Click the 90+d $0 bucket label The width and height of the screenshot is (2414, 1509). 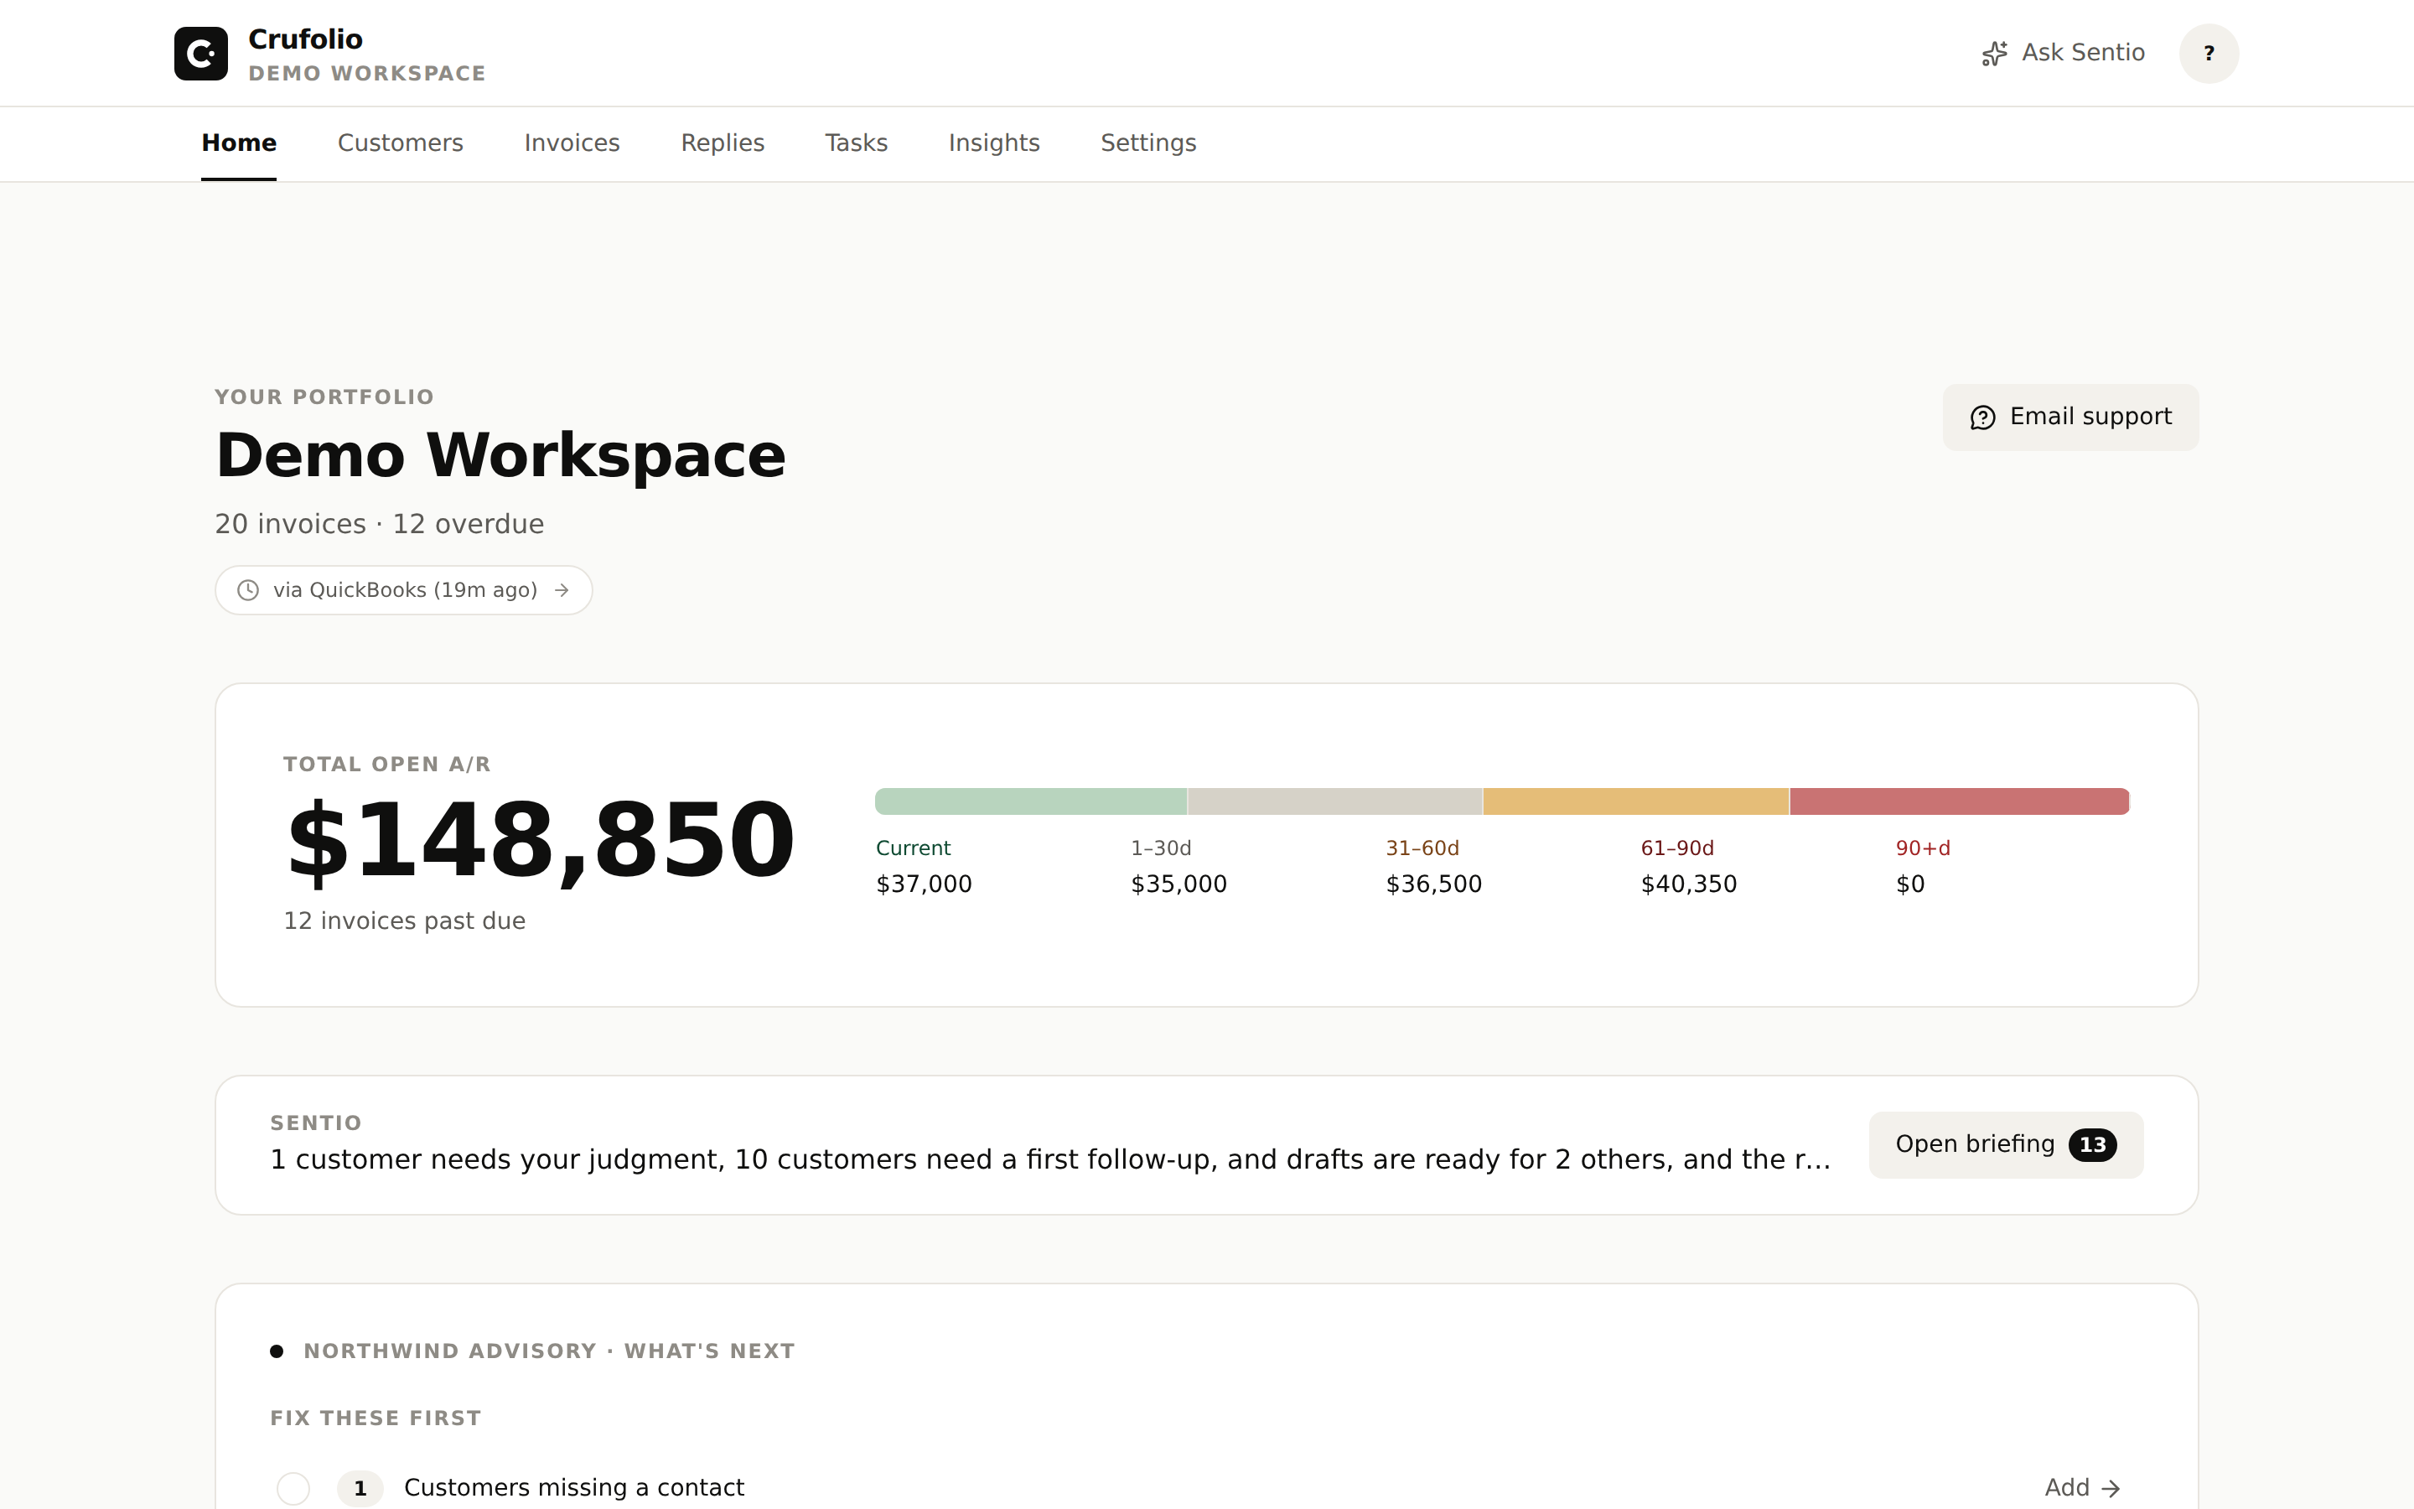[1922, 866]
